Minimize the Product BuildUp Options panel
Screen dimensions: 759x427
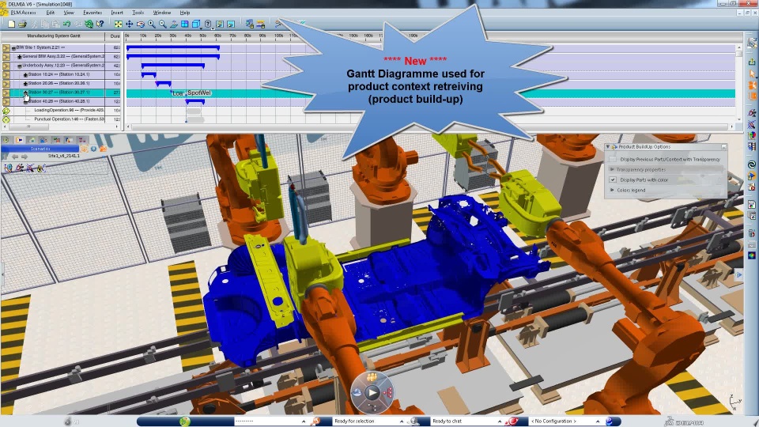(x=723, y=147)
